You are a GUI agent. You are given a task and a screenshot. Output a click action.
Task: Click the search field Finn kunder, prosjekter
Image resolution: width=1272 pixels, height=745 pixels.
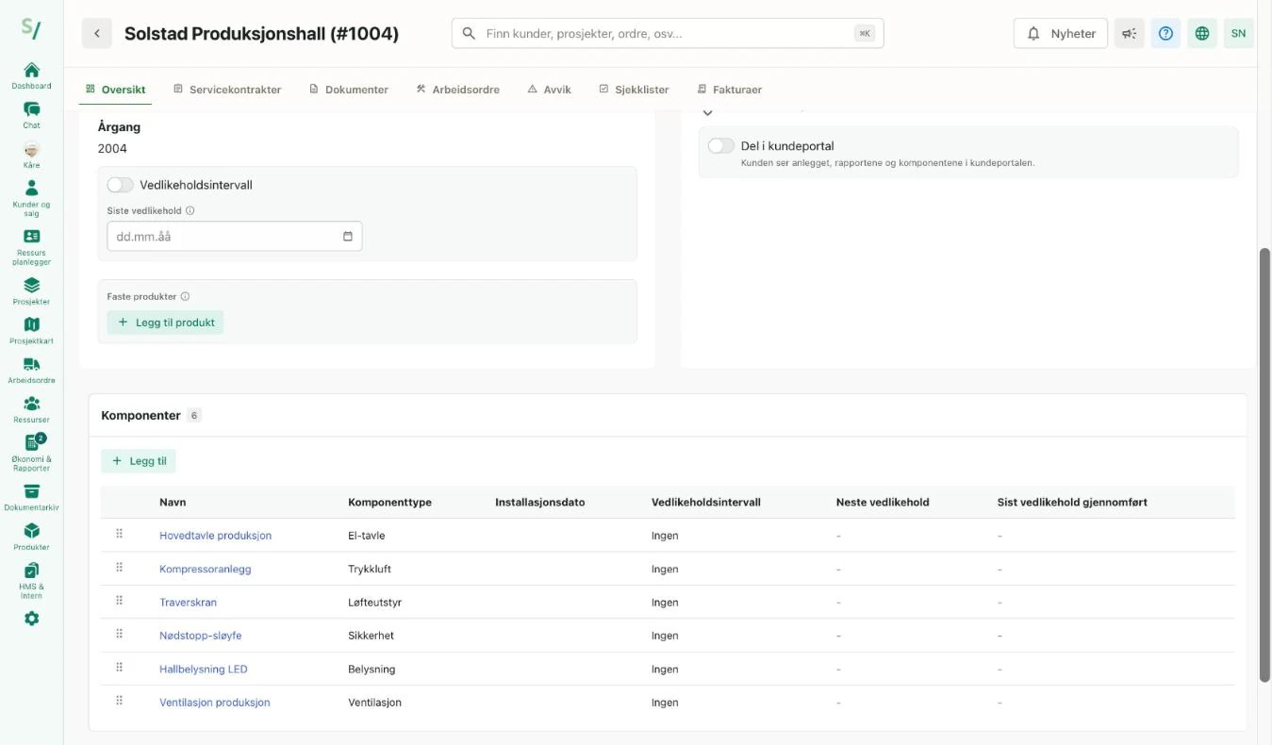pos(668,33)
